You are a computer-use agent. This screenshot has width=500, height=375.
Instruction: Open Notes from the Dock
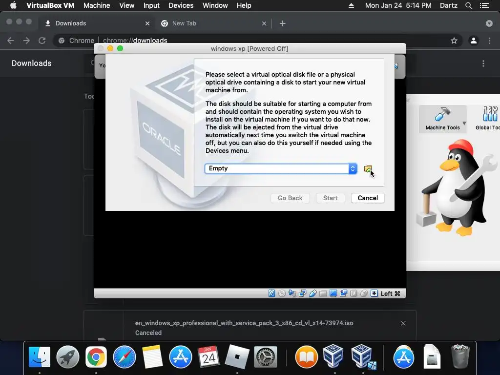(x=152, y=357)
